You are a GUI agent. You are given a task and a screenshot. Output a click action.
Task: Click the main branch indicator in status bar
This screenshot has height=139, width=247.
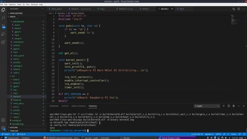[x=6, y=134]
